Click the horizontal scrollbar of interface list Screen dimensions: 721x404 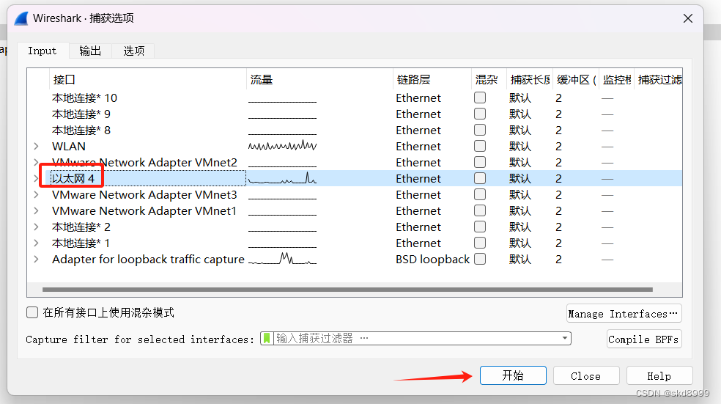click(x=347, y=290)
